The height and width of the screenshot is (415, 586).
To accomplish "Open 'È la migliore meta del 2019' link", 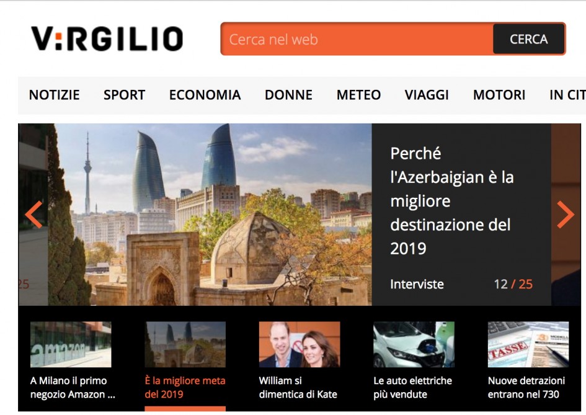I will pos(185,388).
